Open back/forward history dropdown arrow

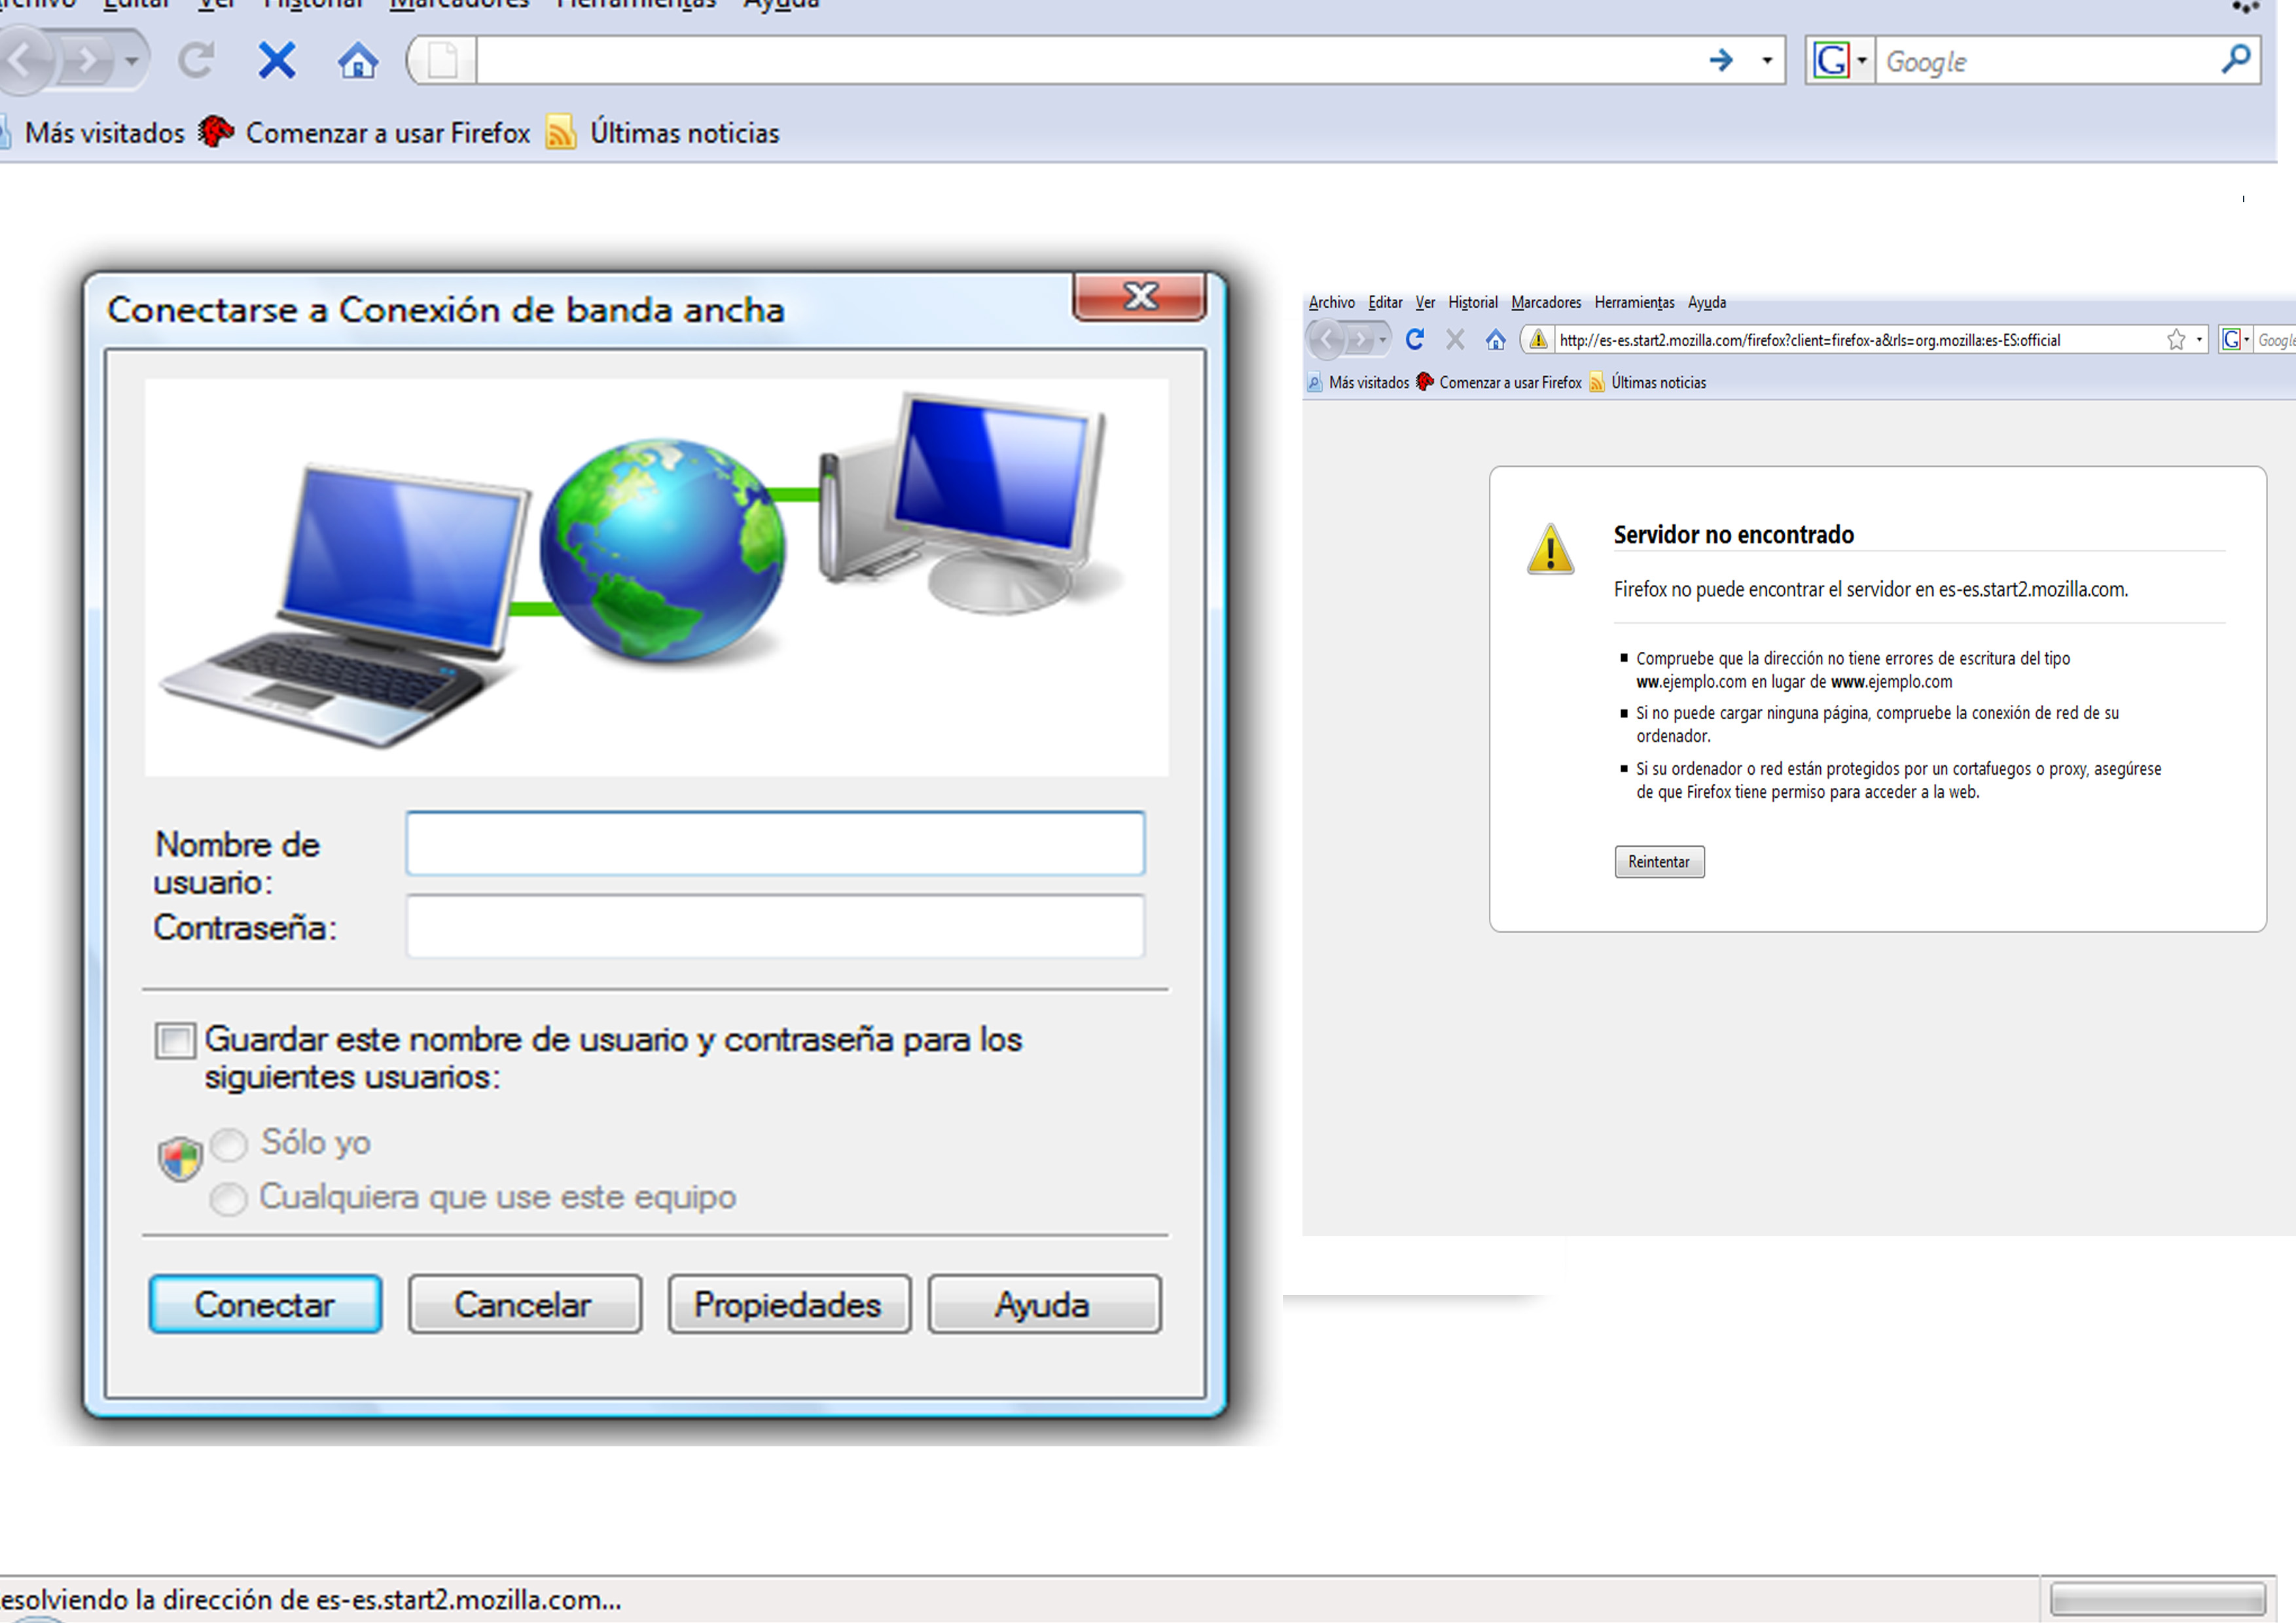(131, 61)
